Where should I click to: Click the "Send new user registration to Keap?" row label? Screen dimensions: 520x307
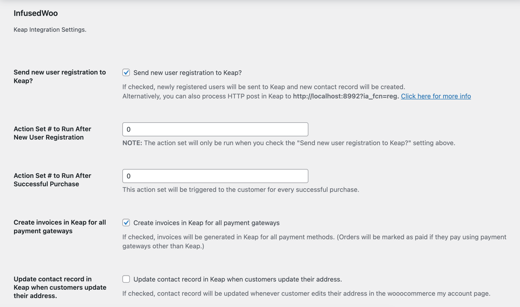(60, 76)
